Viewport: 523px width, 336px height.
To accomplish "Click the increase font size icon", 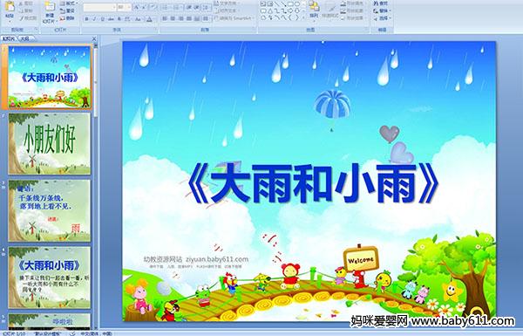I will click(136, 7).
